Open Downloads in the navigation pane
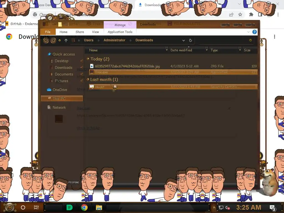The width and height of the screenshot is (284, 213). 64,68
